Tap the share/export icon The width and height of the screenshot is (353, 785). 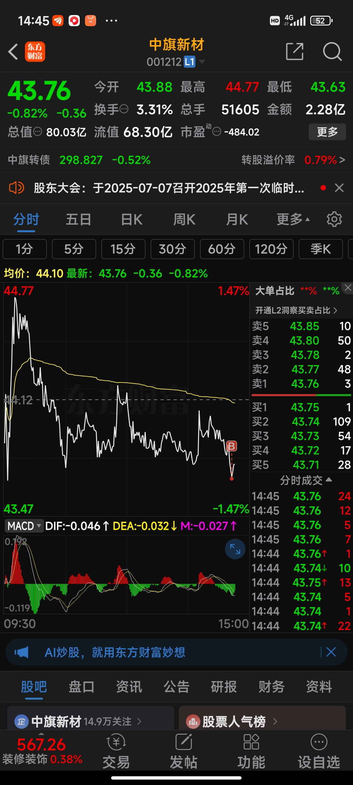(x=295, y=51)
